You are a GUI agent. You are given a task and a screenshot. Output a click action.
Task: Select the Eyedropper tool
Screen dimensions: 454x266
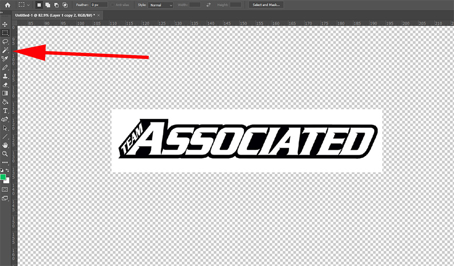pyautogui.click(x=5, y=59)
